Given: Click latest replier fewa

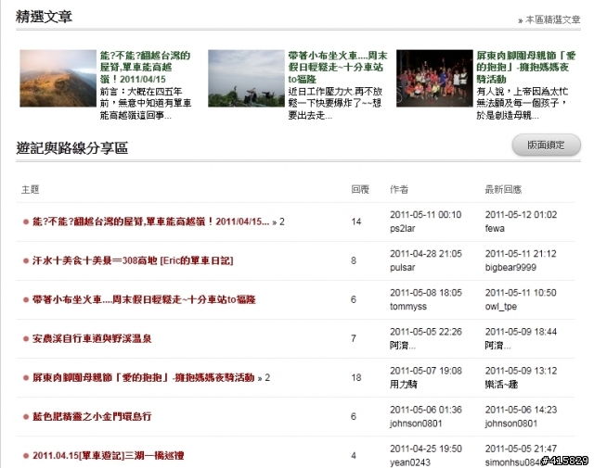Looking at the screenshot, I should click(x=495, y=229).
